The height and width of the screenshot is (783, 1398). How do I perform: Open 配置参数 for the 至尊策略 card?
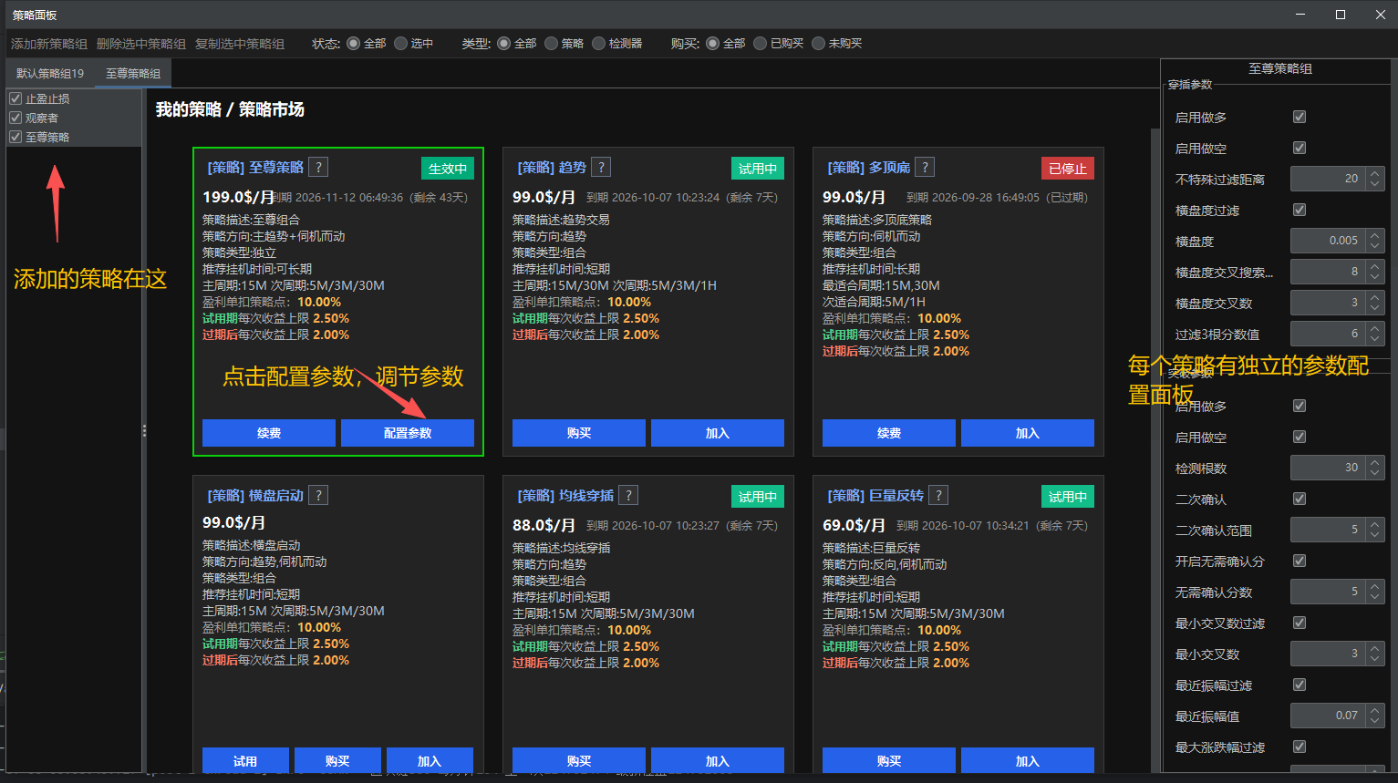pyautogui.click(x=408, y=433)
